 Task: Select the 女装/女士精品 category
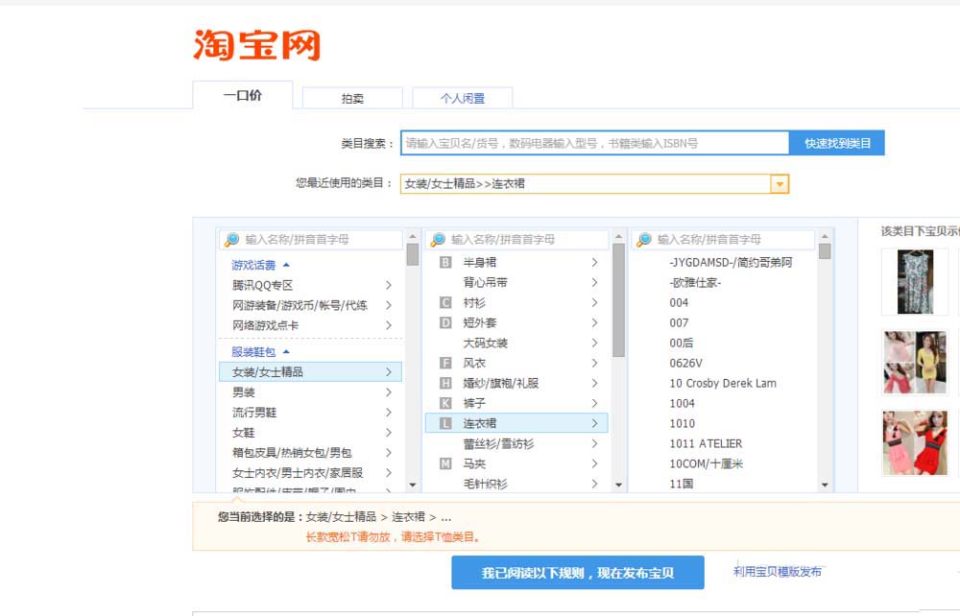[x=310, y=372]
